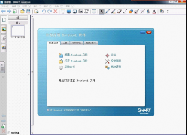187x135 pixels.
Task: Switch to the 工具 tab
Action: pos(65,43)
